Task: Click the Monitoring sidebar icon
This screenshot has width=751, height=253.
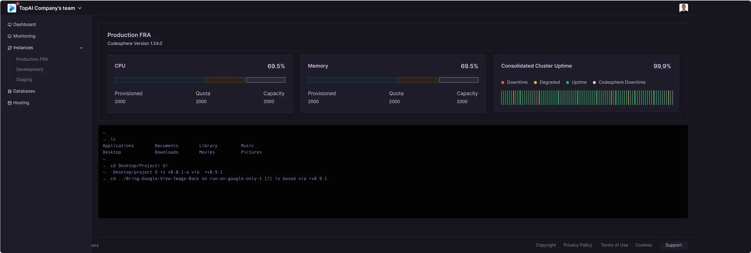Action: [10, 36]
